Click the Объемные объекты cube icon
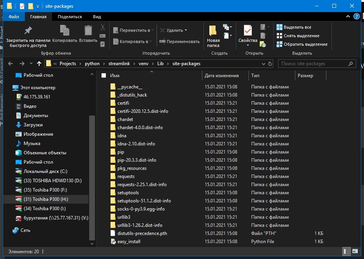Viewport: 364px width, 259px height. 18,153
